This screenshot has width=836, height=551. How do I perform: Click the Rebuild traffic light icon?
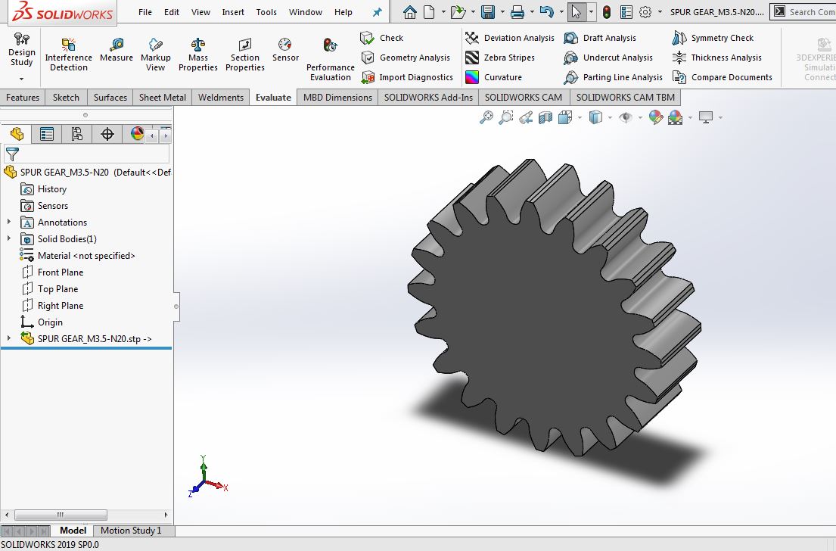(607, 12)
